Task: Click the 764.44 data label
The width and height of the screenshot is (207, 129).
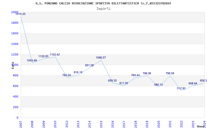Action: coord(135,75)
